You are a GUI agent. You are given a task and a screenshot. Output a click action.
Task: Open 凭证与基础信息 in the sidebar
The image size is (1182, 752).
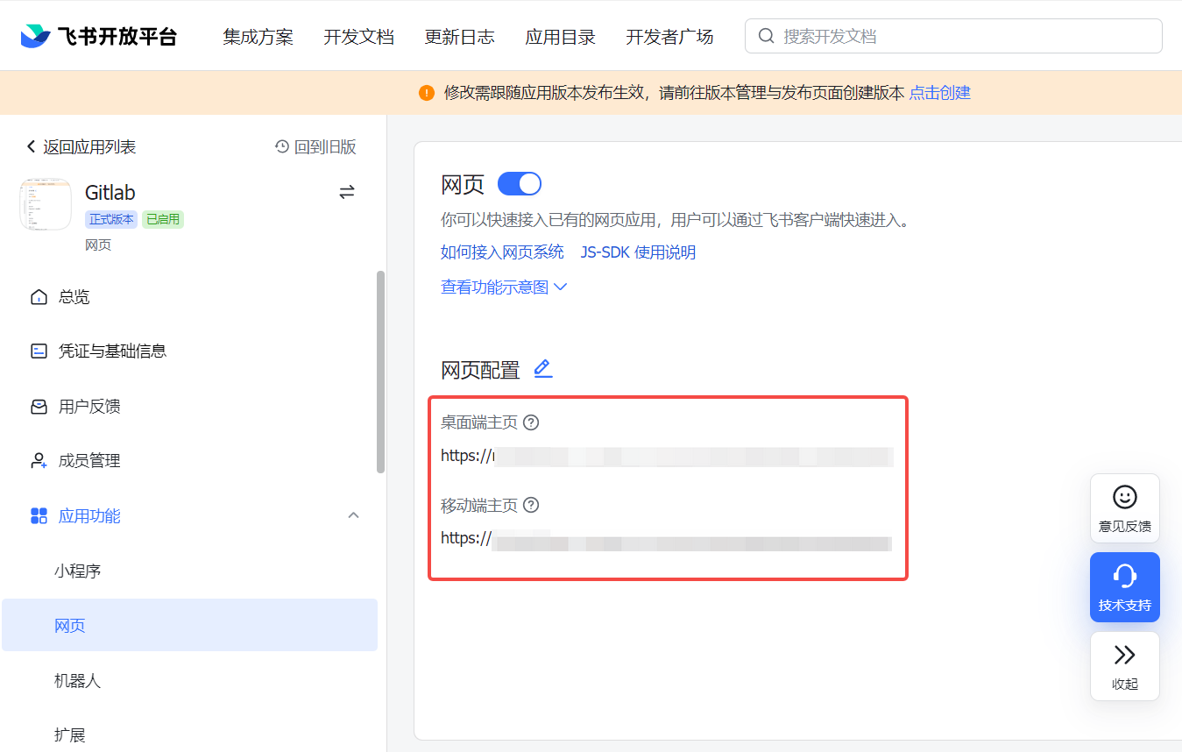[x=112, y=351]
